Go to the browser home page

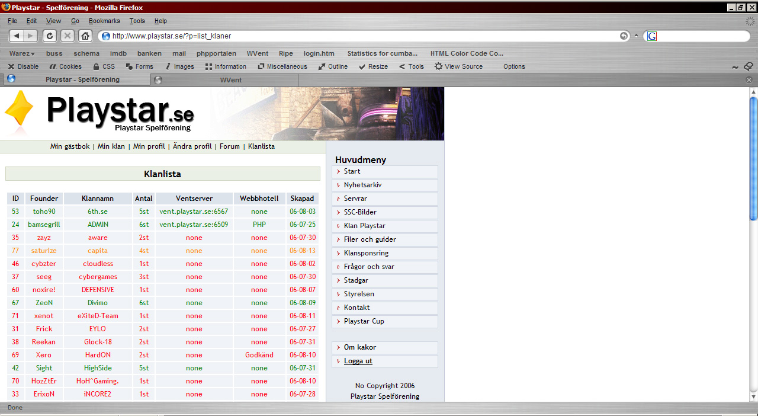coord(85,36)
